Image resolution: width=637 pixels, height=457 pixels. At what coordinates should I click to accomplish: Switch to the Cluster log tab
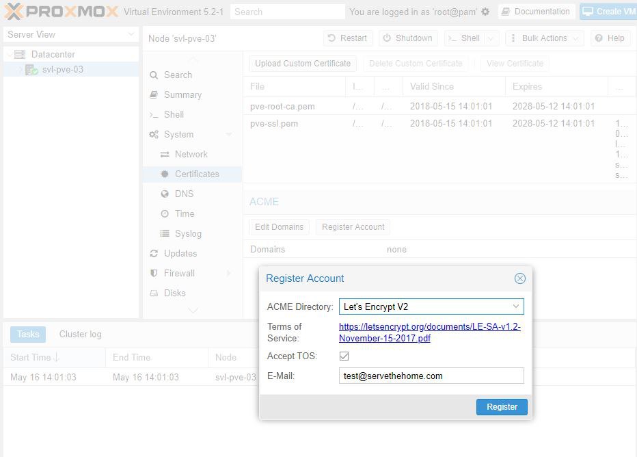point(81,335)
